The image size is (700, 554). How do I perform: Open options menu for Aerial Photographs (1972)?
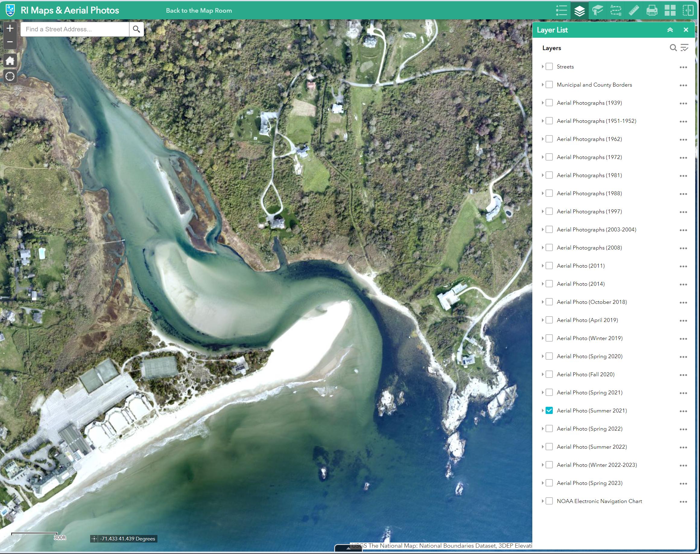click(x=683, y=158)
